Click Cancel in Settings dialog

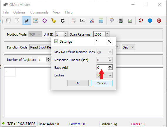tap(102, 83)
